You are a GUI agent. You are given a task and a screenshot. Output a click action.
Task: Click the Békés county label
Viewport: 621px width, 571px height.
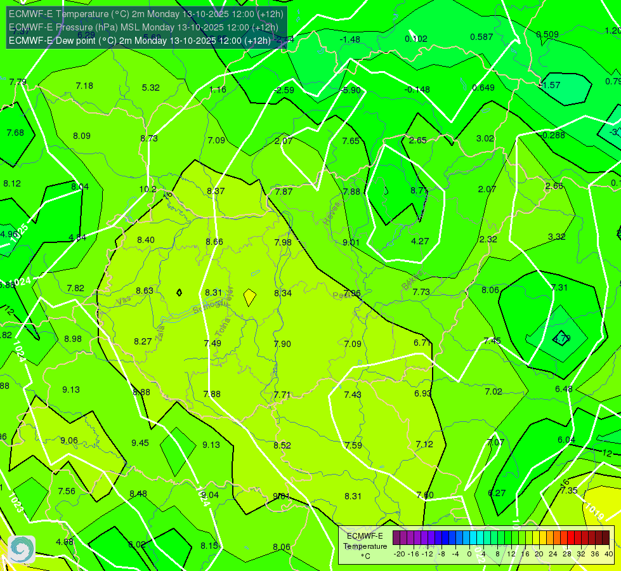pyautogui.click(x=412, y=280)
